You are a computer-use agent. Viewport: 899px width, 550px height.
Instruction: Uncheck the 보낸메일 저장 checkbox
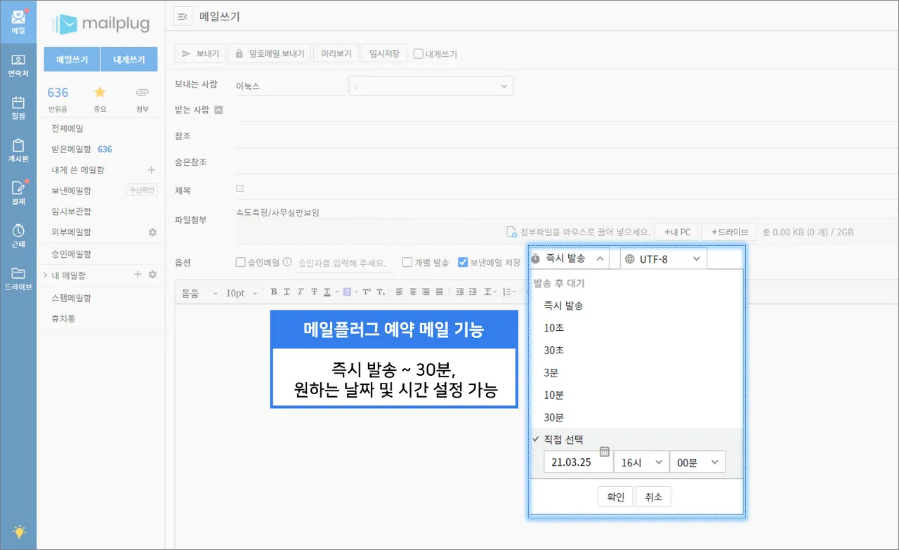(463, 262)
